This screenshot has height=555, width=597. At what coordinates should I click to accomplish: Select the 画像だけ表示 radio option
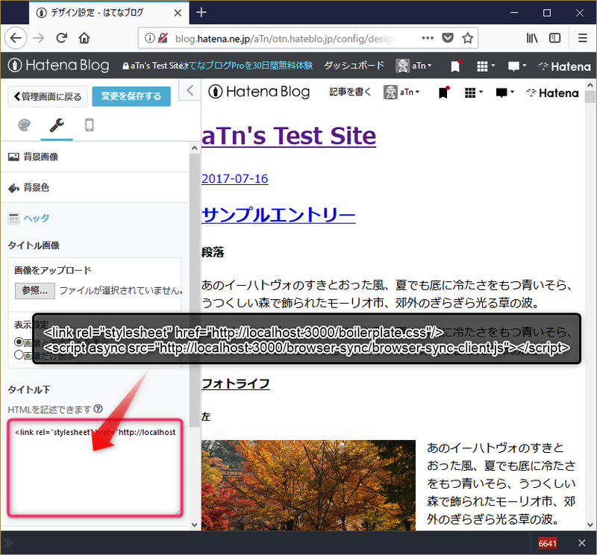click(19, 355)
